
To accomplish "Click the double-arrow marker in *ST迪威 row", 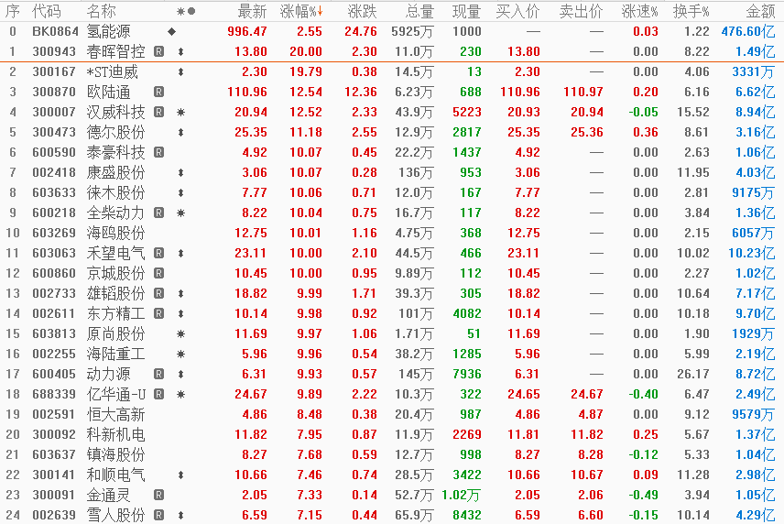I will click(181, 72).
